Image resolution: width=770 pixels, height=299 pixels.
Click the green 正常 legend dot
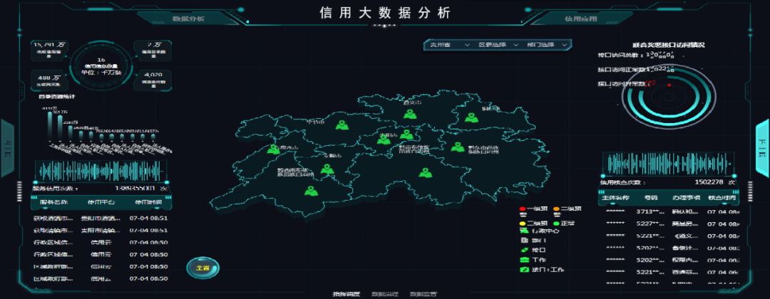click(x=556, y=224)
